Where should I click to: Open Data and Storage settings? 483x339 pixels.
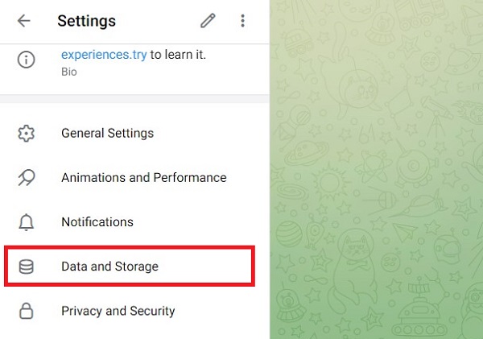point(109,267)
